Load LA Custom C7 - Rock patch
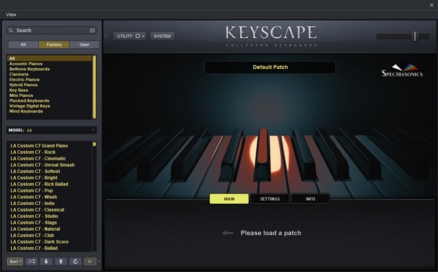 point(33,152)
